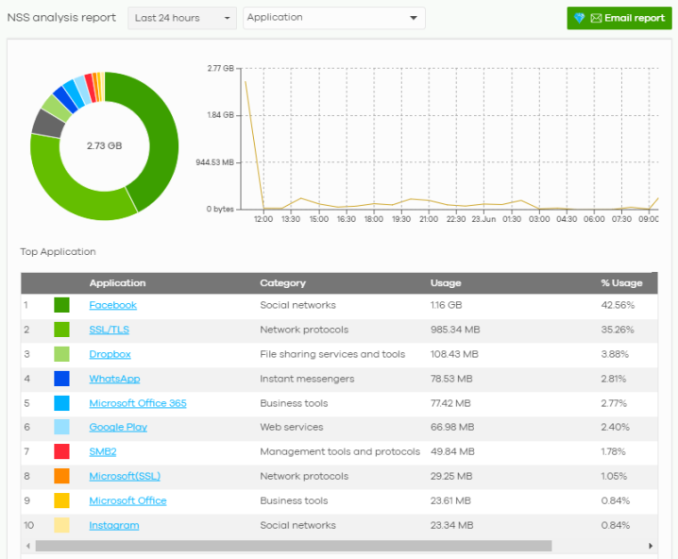Click the donut chart center total 2.73 GB
Image resolution: width=678 pixels, height=559 pixels.
tap(104, 146)
